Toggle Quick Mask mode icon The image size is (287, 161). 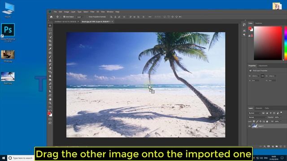point(50,119)
